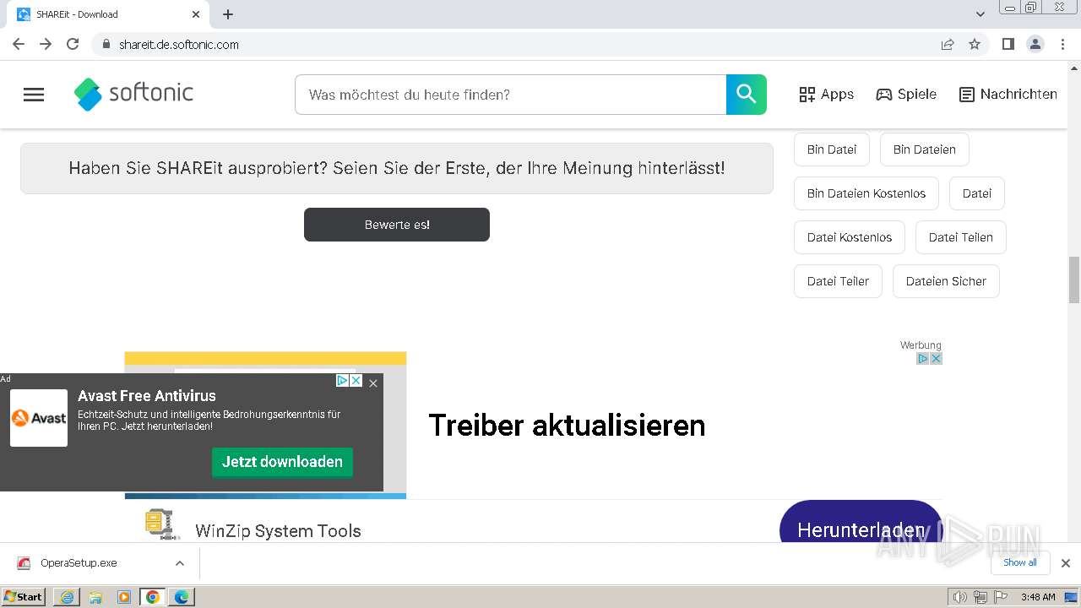The height and width of the screenshot is (608, 1081).
Task: Click the ad info triangle near Werbung
Action: tap(923, 359)
